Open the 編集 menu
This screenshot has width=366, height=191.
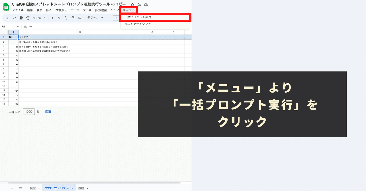(30, 10)
